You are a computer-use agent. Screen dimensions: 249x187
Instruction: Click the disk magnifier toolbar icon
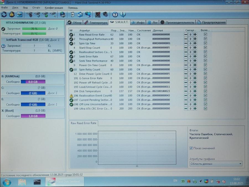[53, 14]
